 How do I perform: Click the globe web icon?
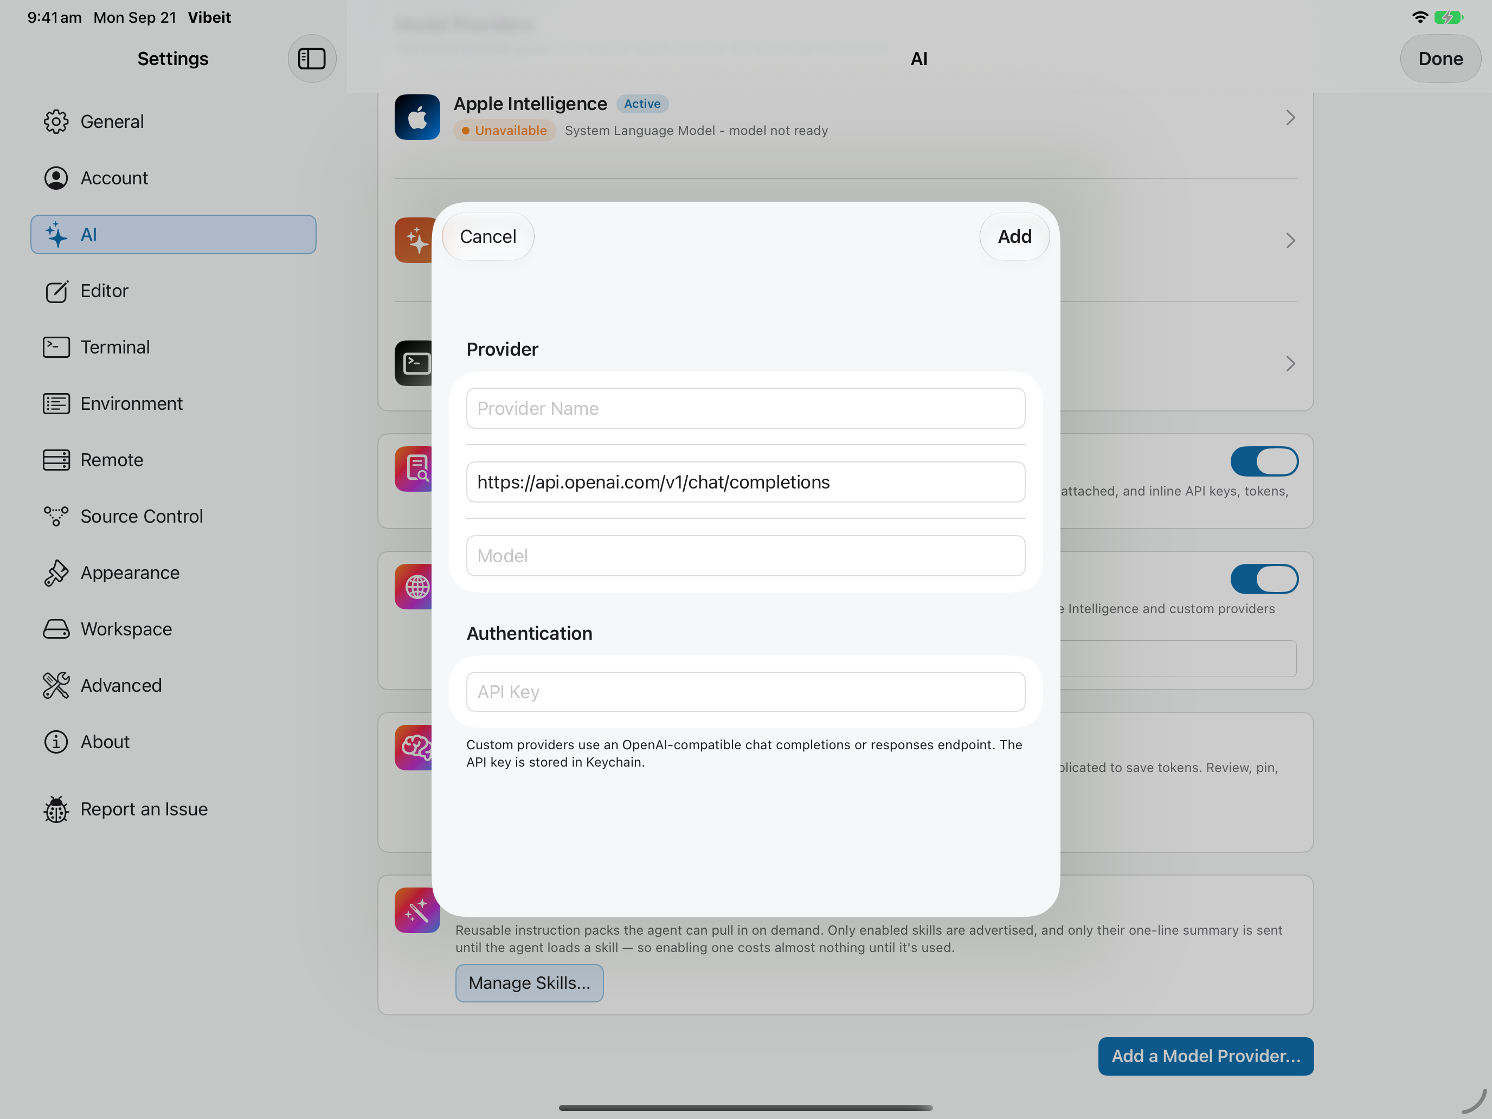(414, 587)
